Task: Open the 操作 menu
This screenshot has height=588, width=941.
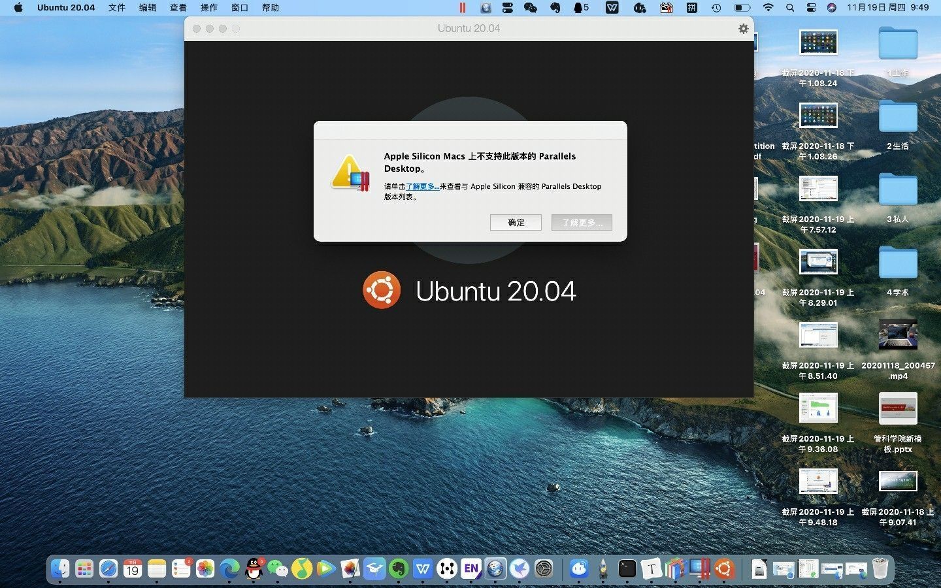Action: point(209,8)
